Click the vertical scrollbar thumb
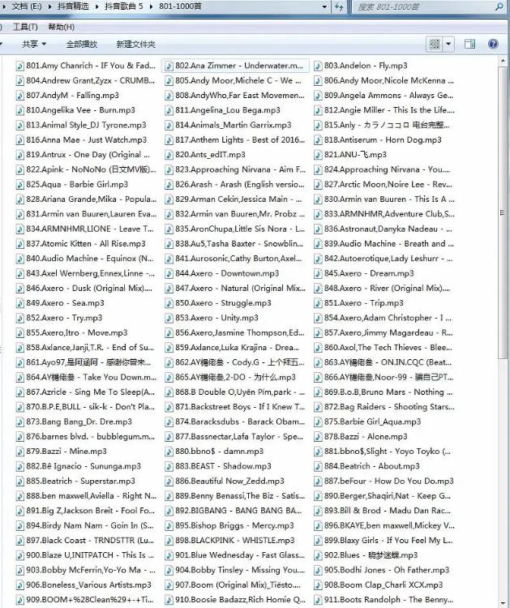The height and width of the screenshot is (608, 510). coord(503,212)
